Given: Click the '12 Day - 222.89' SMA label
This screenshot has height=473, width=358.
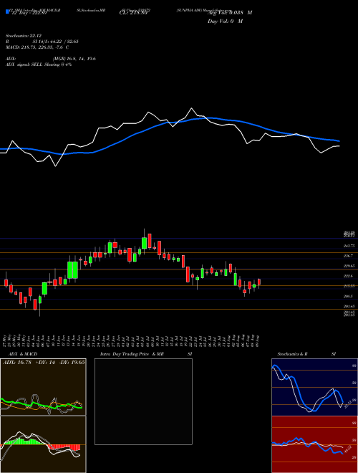Looking at the screenshot, I should (28, 13).
